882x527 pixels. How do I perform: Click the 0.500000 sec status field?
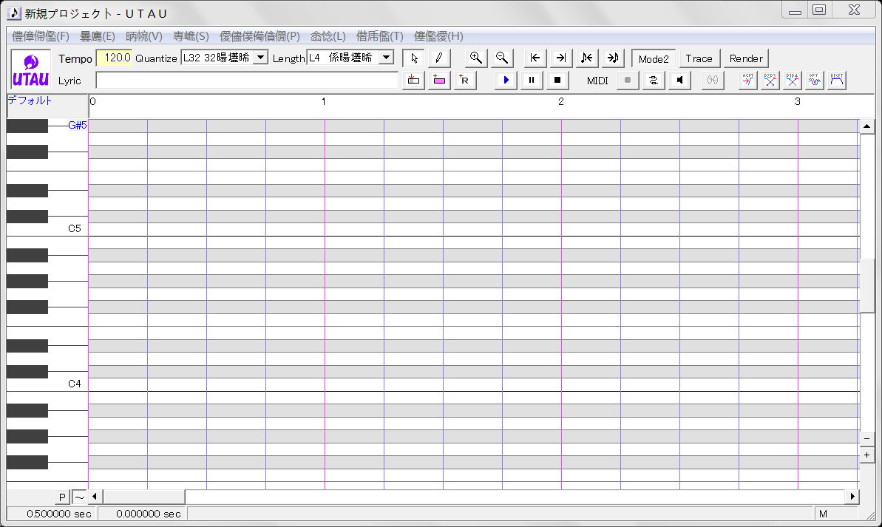click(52, 514)
